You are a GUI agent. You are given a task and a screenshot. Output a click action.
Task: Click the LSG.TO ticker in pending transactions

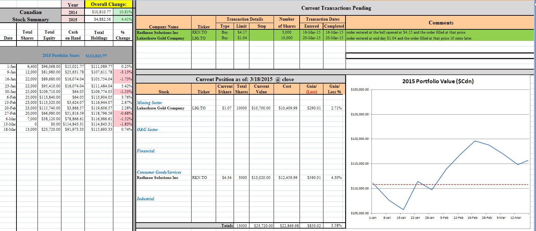point(204,38)
